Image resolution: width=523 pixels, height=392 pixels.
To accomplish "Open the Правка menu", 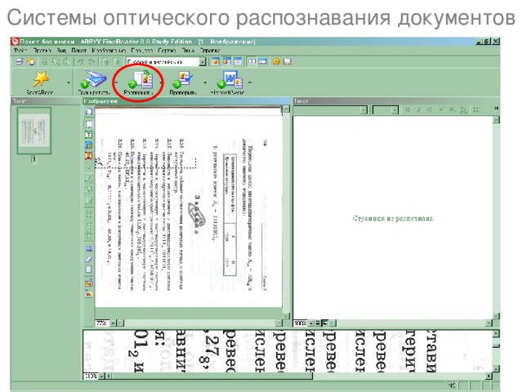I will (42, 51).
